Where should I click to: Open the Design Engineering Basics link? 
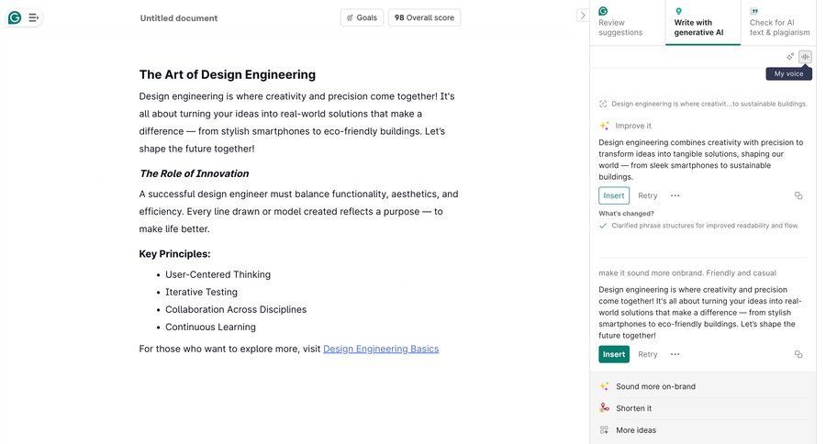(381, 349)
